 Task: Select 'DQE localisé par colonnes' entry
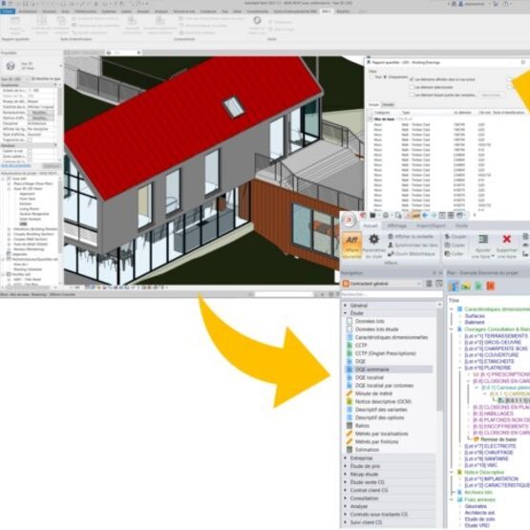[385, 386]
